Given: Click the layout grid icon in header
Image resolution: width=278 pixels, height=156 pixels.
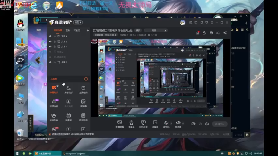Looking at the screenshot, I should click(x=211, y=33).
